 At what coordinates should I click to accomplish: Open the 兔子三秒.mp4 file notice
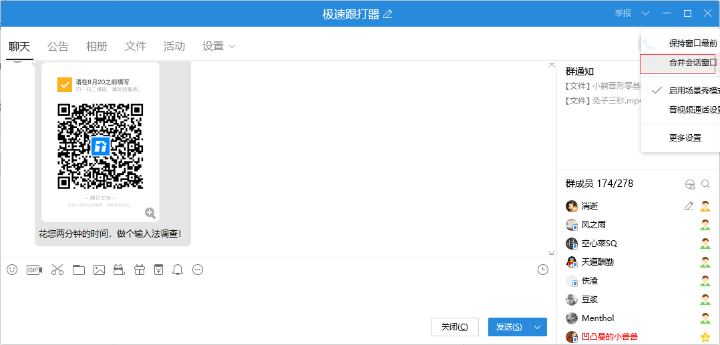(x=602, y=101)
